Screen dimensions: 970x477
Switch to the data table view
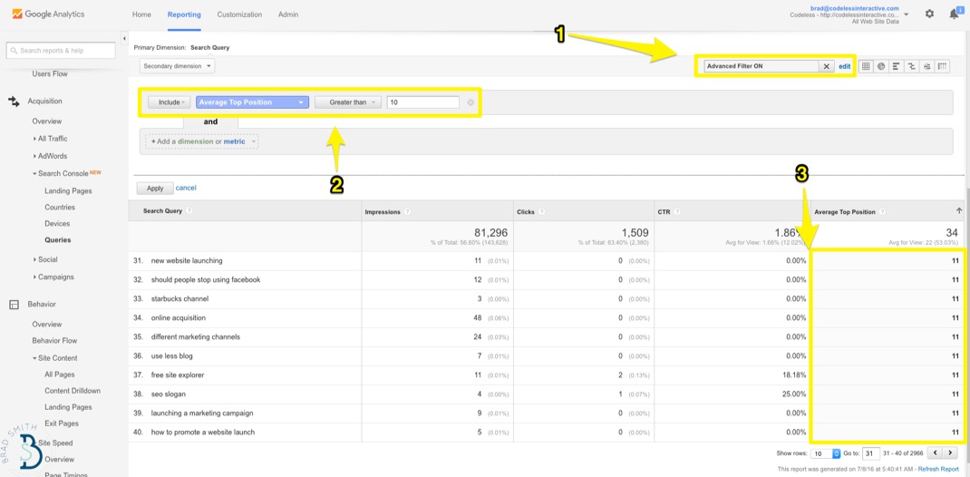(866, 66)
